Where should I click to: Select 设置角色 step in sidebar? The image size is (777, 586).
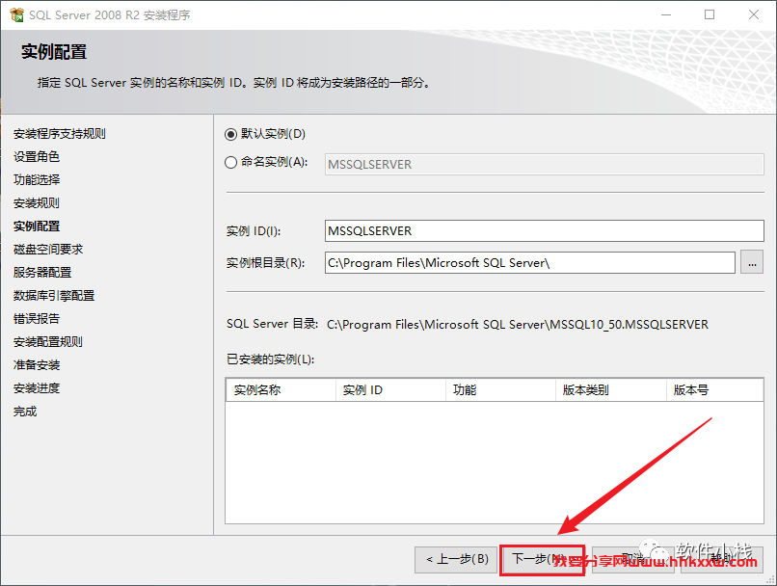37,157
